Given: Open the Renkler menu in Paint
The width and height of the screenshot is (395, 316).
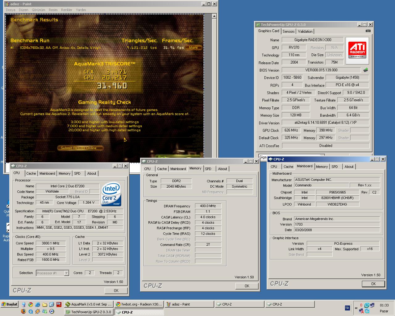Looking at the screenshot, I should (67, 10).
